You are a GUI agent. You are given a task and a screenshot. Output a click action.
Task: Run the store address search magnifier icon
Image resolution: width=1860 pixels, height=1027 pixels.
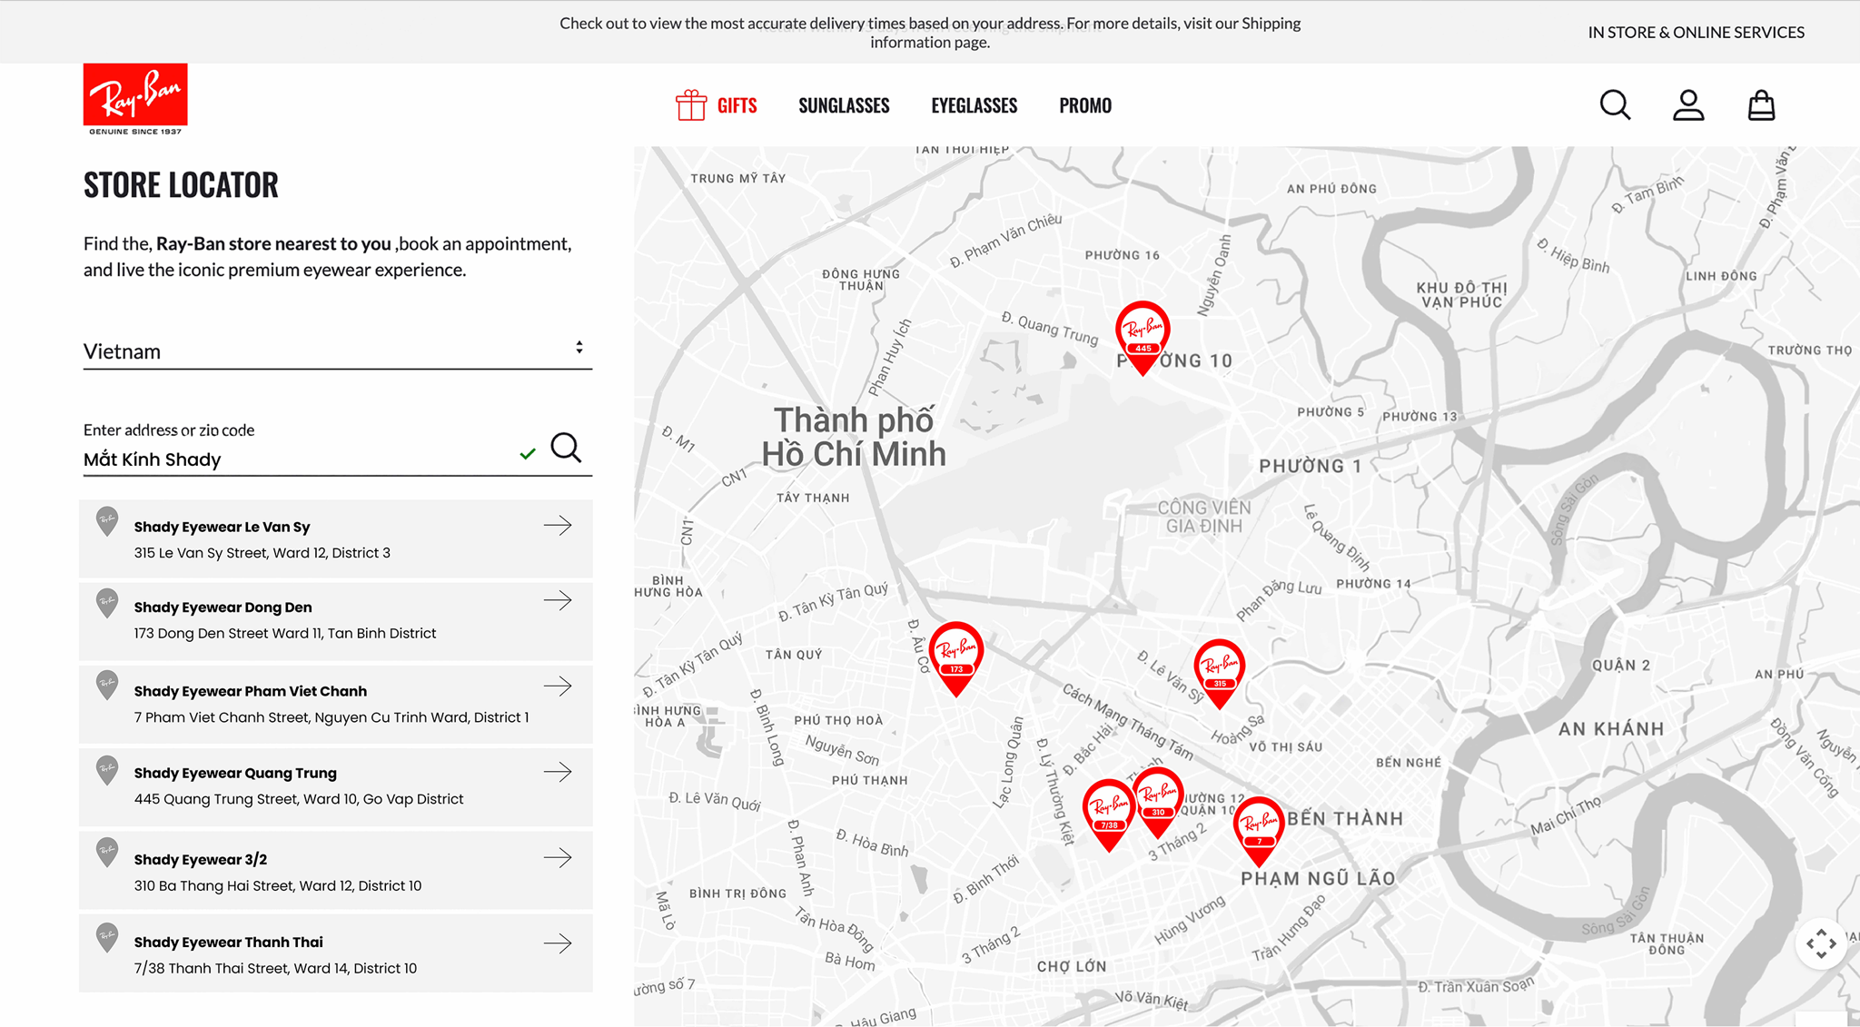(567, 448)
